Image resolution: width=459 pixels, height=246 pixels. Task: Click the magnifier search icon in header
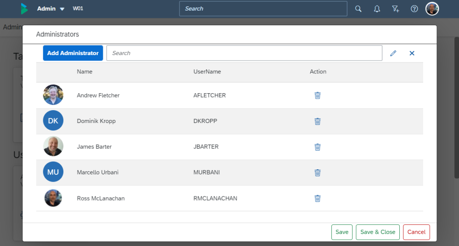click(358, 9)
